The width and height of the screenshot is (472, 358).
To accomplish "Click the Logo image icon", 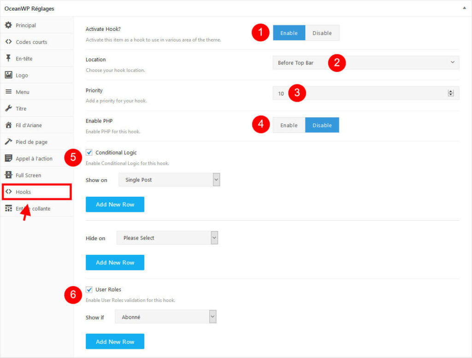I will 8,75.
